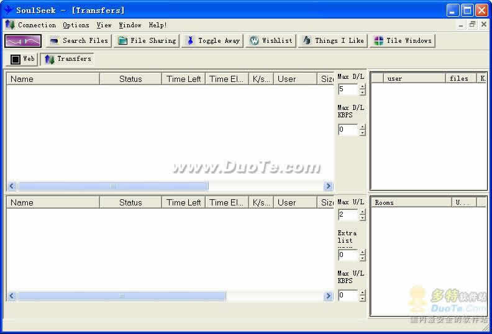Toggle Away status in the toolbar

pyautogui.click(x=212, y=41)
